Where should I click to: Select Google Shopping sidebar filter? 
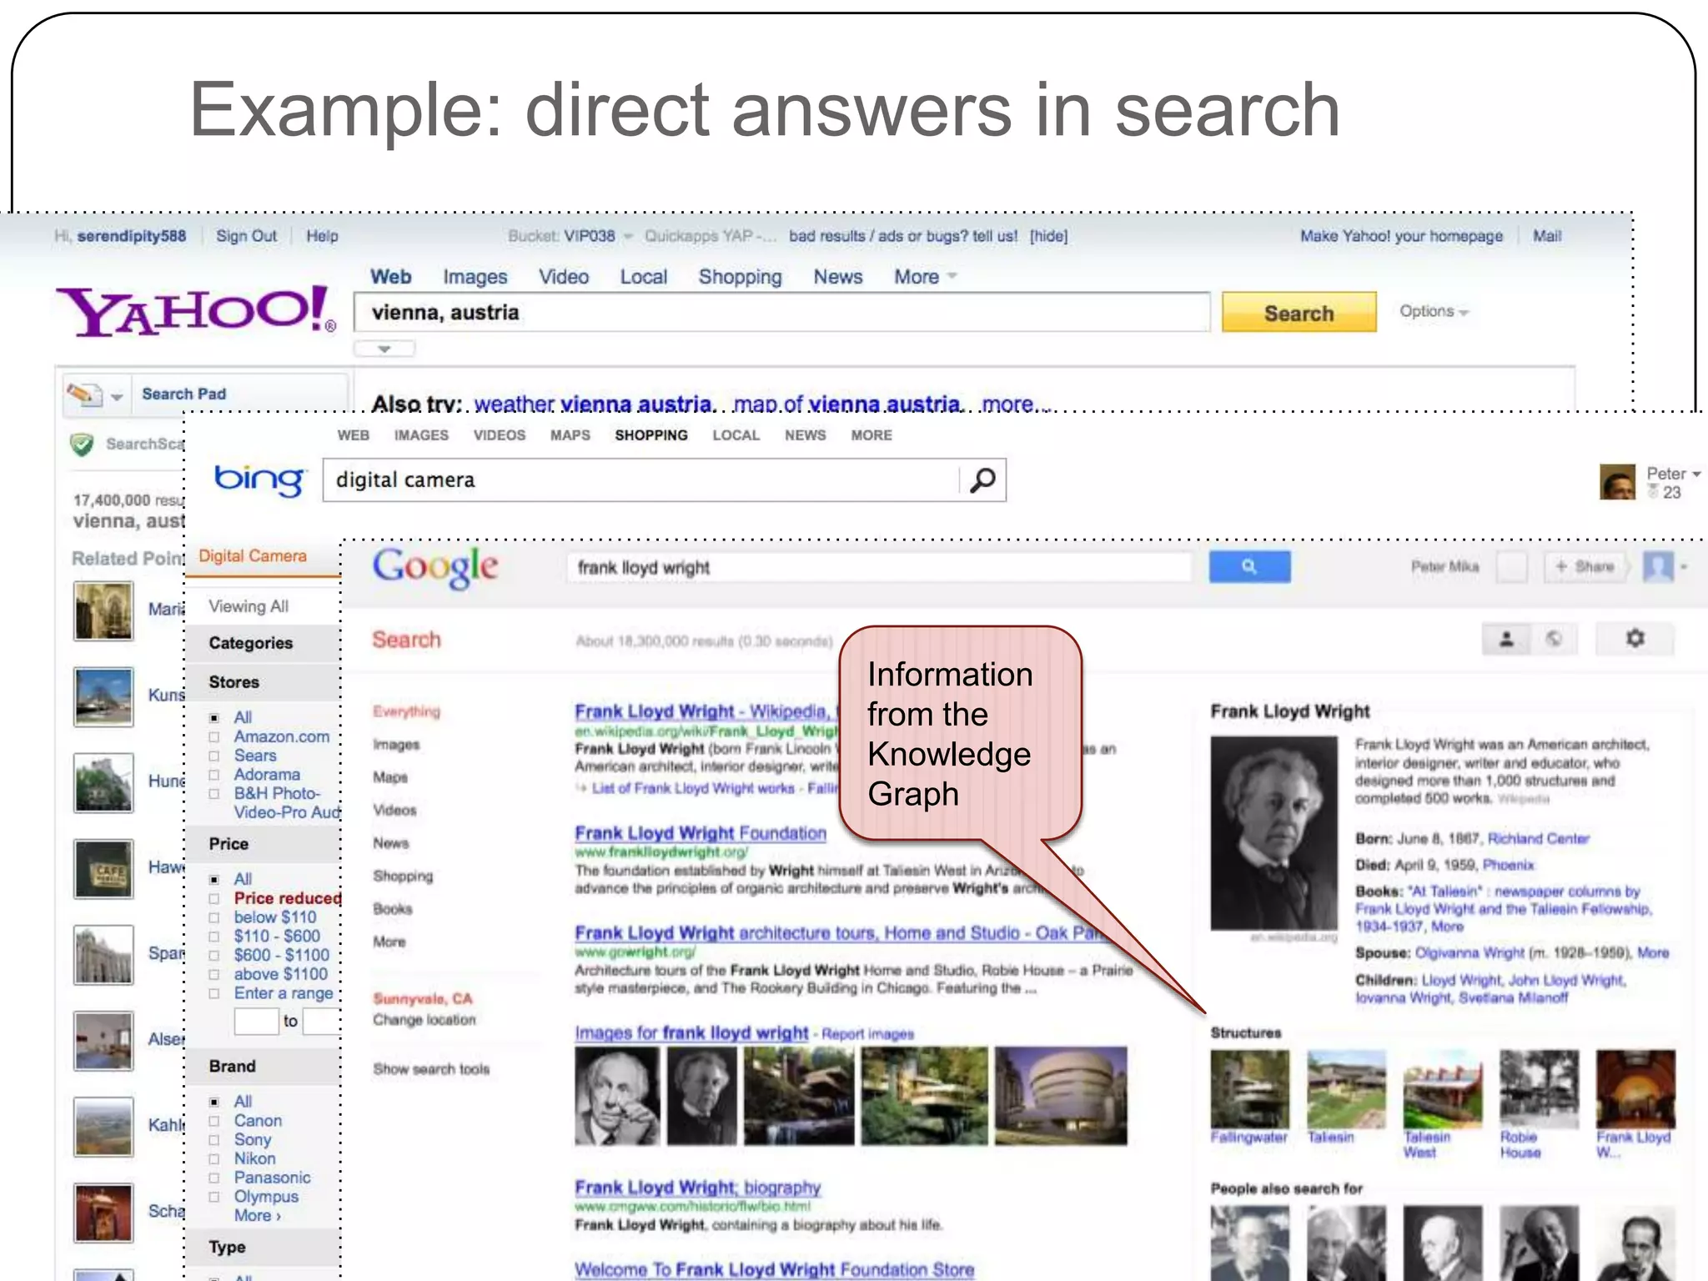click(x=403, y=876)
